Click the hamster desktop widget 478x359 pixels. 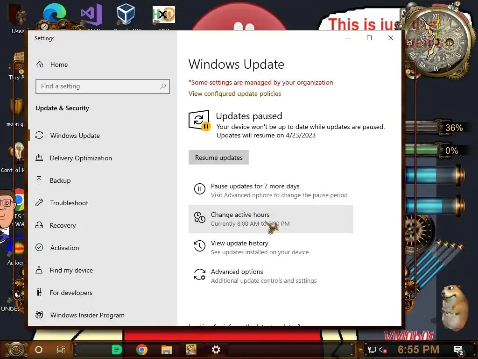pyautogui.click(x=455, y=309)
